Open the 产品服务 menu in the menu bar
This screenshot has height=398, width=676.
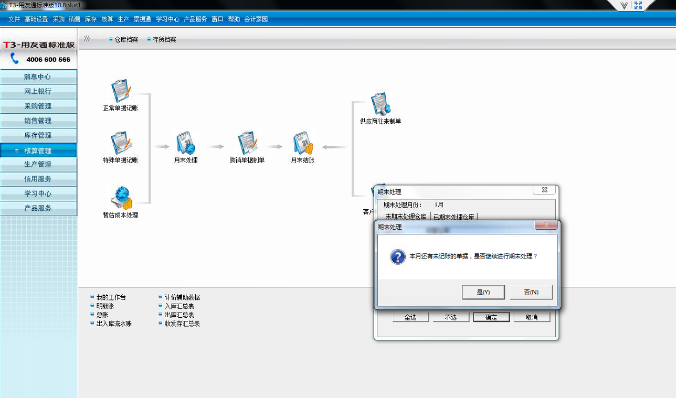click(195, 19)
